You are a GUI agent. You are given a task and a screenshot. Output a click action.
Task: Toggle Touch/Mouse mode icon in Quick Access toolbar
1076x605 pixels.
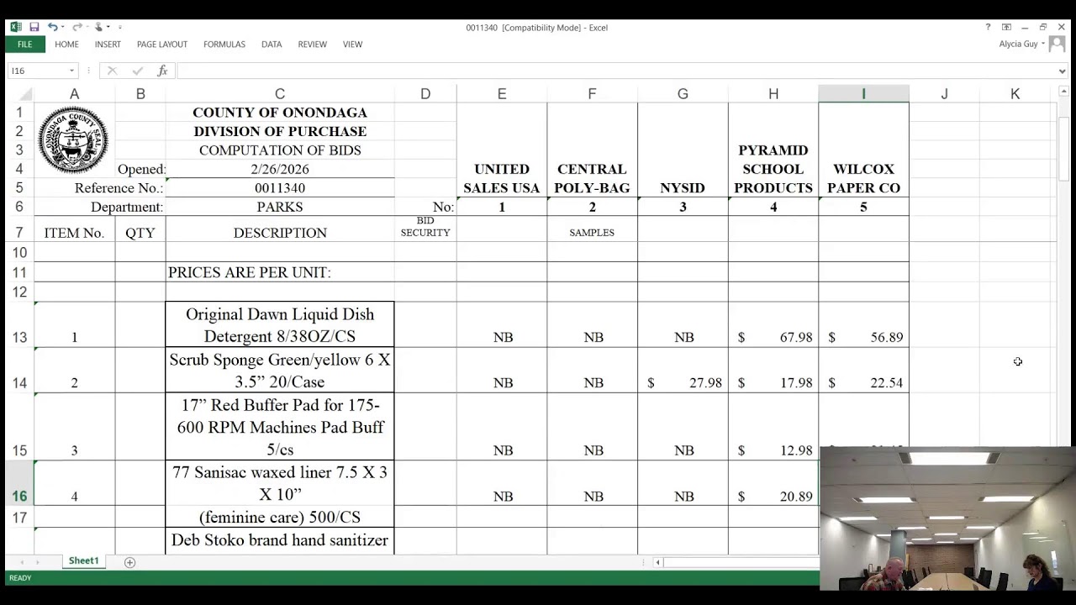click(99, 27)
